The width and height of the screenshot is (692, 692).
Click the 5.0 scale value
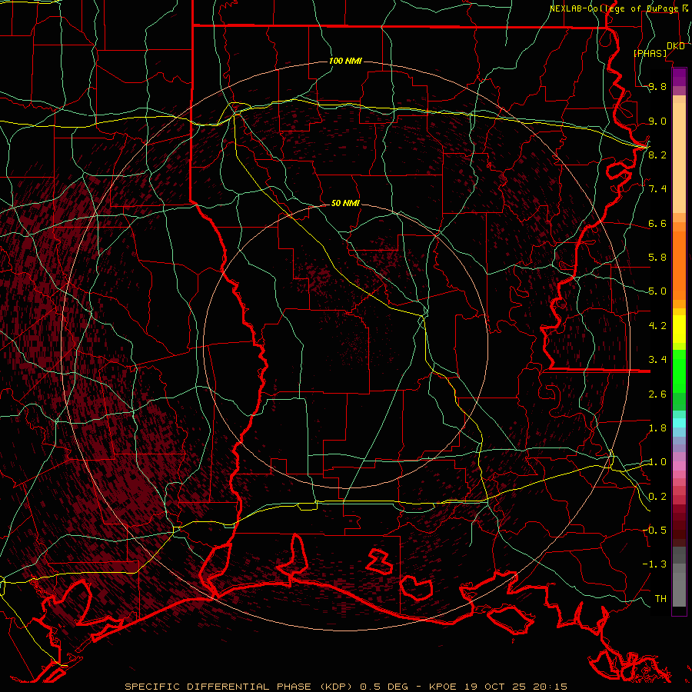pyautogui.click(x=657, y=291)
